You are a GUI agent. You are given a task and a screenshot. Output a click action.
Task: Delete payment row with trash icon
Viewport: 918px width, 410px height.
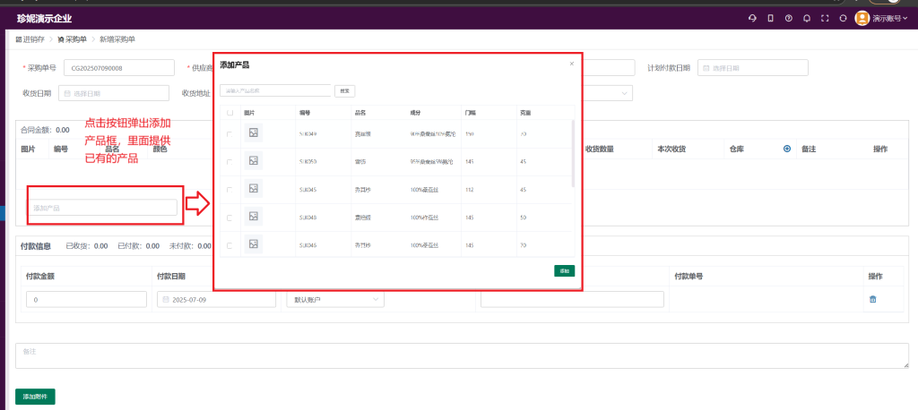click(x=872, y=299)
